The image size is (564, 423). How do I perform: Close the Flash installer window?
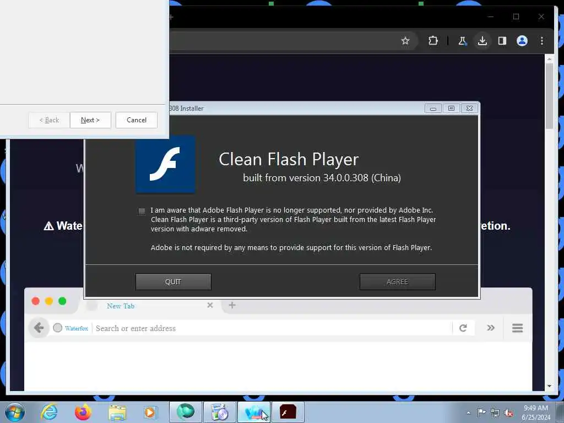click(x=469, y=109)
